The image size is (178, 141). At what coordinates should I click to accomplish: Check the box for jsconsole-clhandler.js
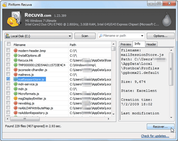point(8,69)
